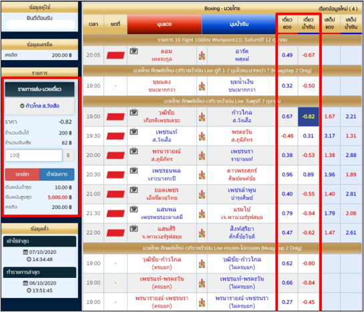Open the chart icon in the พรนารายณ์-เพชรนรา (ครบยก) row

tap(202, 302)
